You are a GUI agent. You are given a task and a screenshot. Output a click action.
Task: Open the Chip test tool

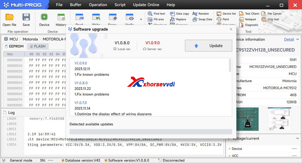pos(270,19)
